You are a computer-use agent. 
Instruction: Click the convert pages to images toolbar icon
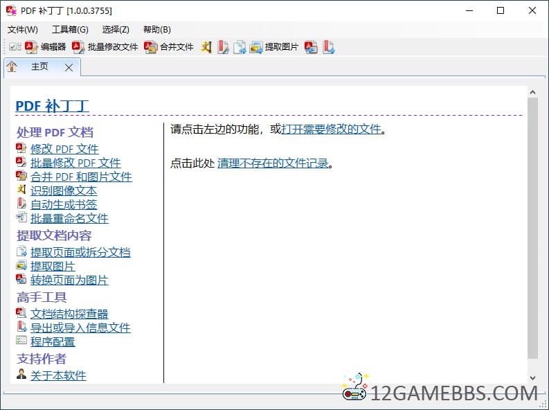point(312,47)
